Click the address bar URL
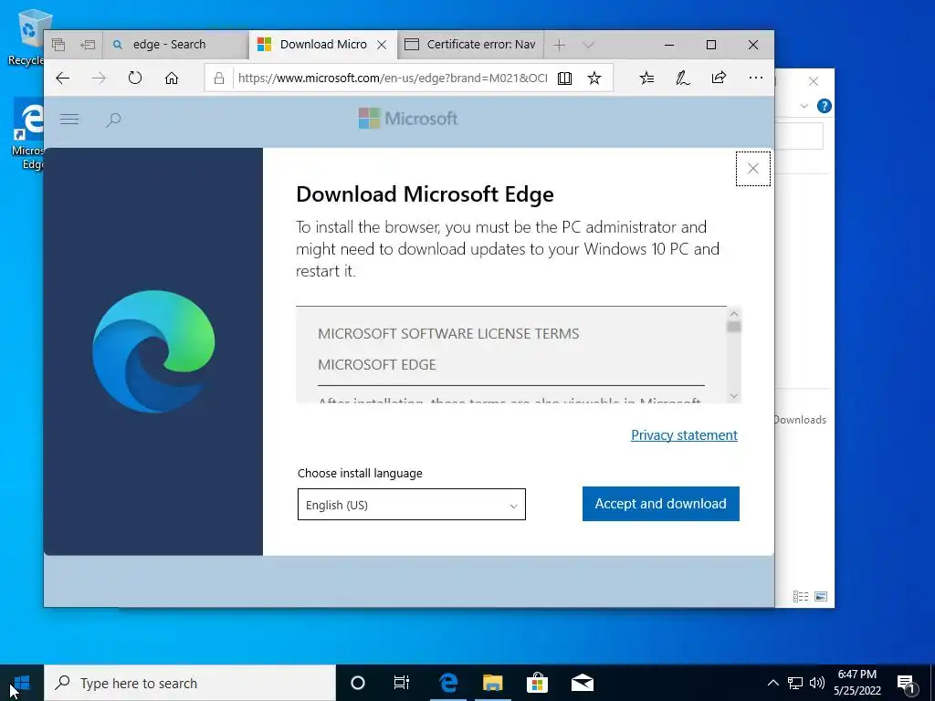This screenshot has height=701, width=935. [393, 78]
